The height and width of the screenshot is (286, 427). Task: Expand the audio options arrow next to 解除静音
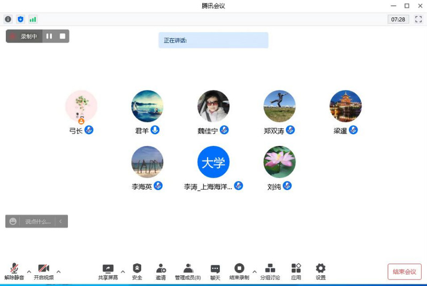pos(29,272)
